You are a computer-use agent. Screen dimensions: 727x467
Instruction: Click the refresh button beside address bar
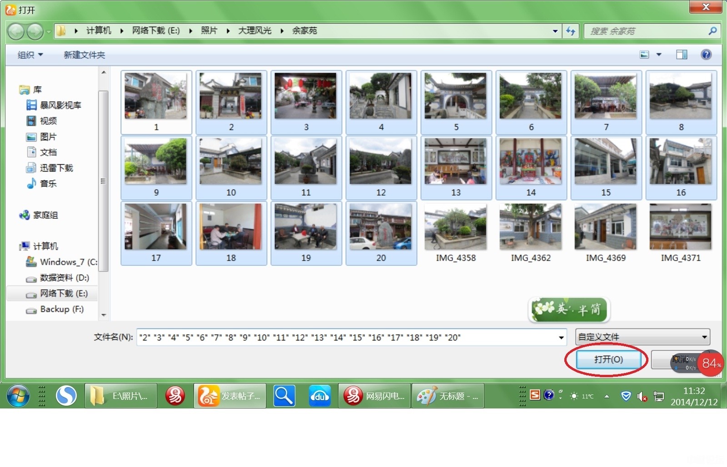[x=571, y=31]
